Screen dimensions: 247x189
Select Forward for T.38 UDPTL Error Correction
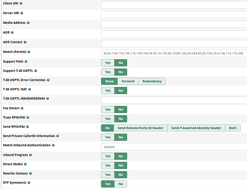[x=128, y=81]
